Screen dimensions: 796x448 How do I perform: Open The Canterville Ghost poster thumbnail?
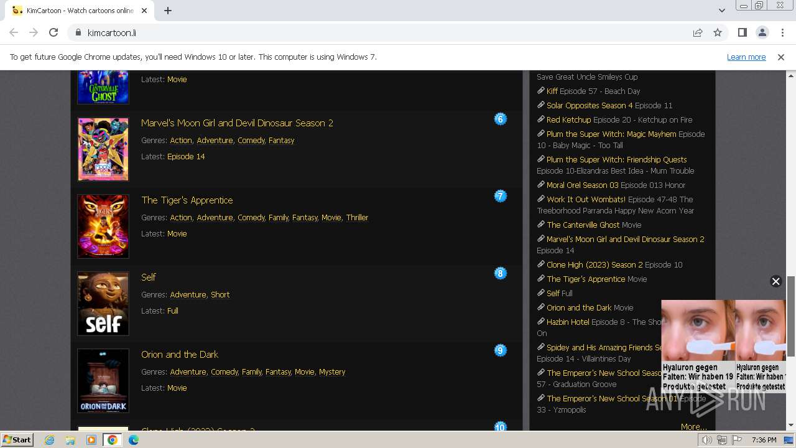[103, 87]
